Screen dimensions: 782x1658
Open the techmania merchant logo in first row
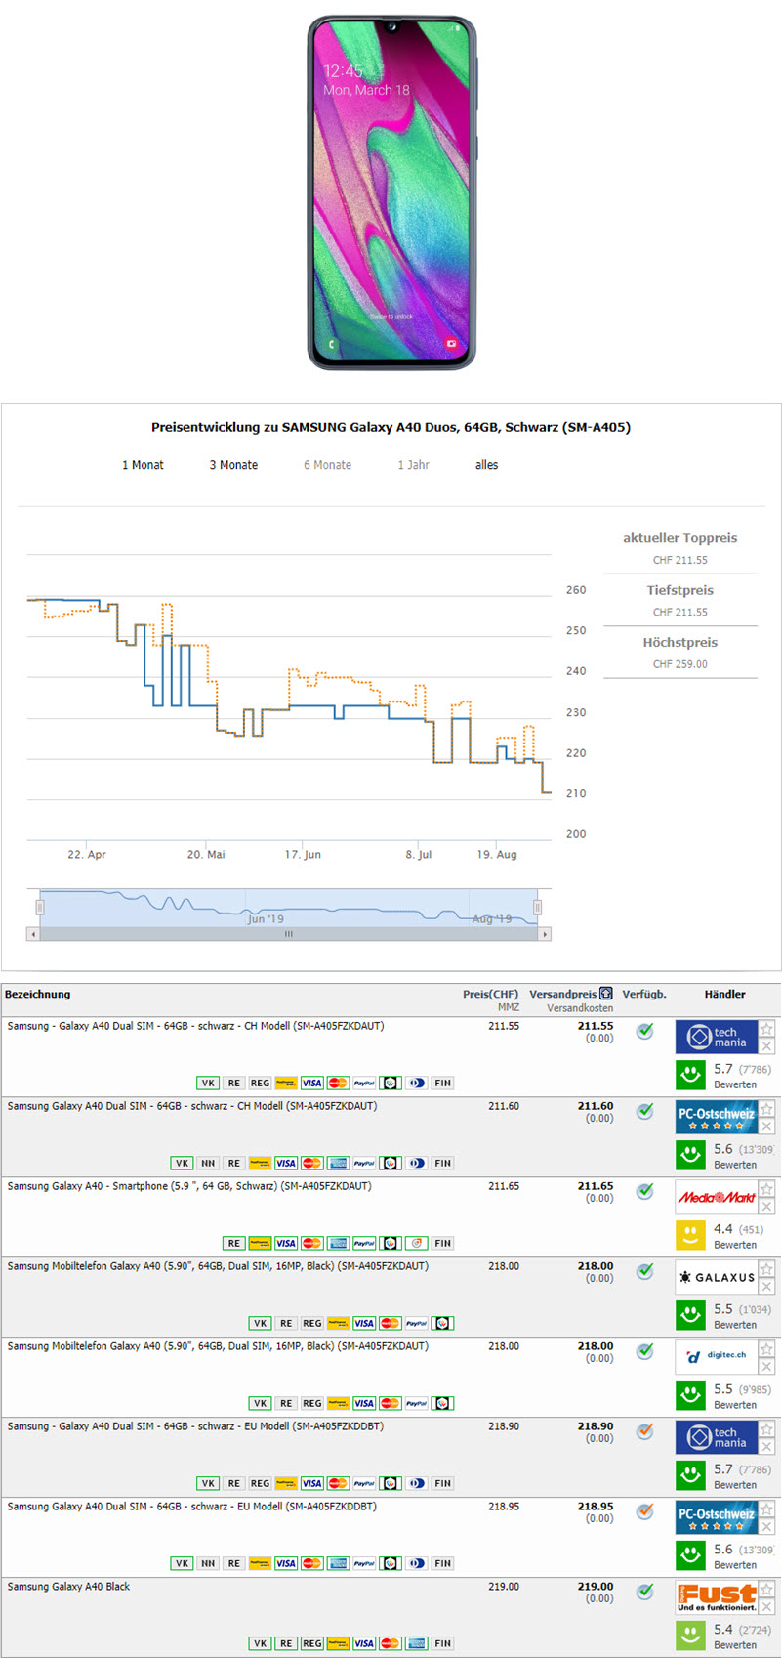click(716, 1037)
